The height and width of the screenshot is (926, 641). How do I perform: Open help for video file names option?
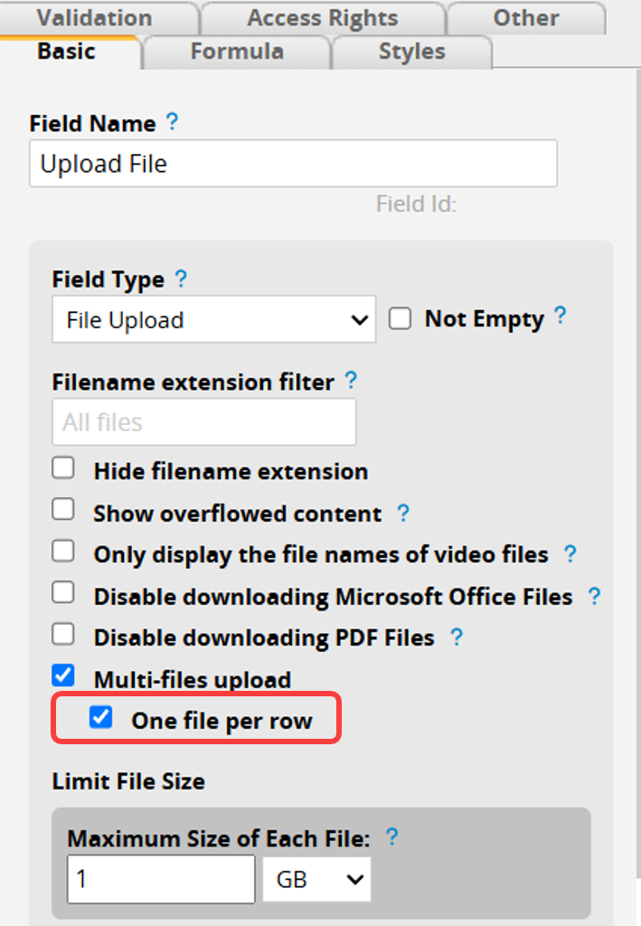[x=570, y=553]
